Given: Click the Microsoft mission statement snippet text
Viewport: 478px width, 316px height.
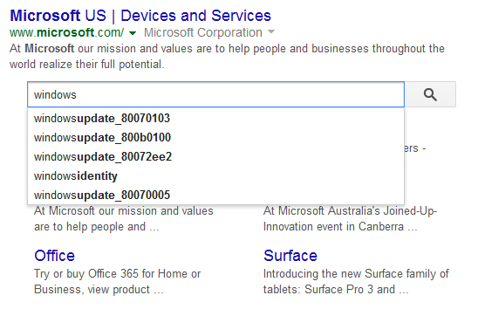Looking at the screenshot, I should [x=227, y=57].
